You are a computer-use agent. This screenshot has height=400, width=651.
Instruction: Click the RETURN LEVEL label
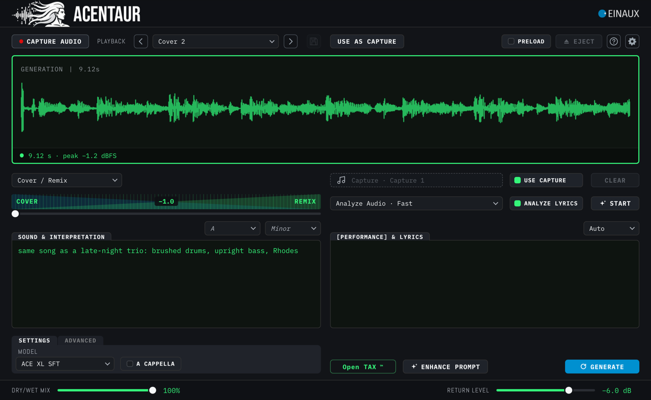(x=468, y=390)
